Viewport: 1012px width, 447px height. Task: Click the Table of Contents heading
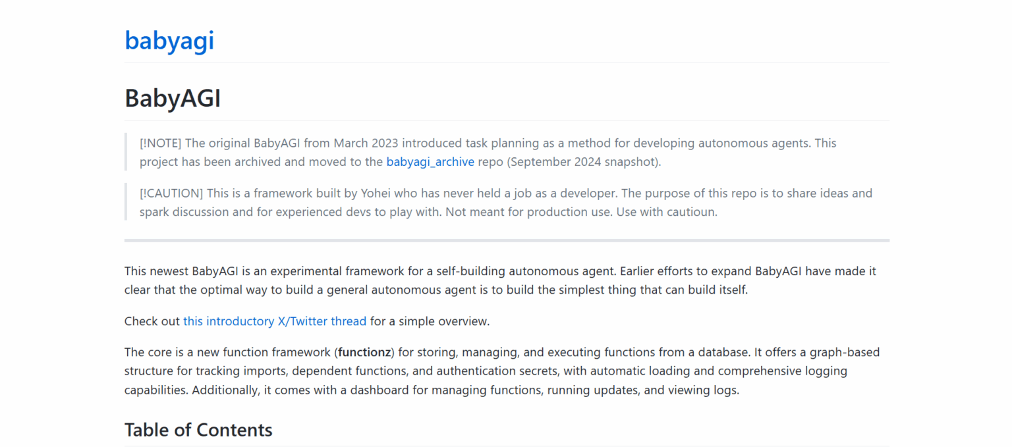(x=198, y=430)
